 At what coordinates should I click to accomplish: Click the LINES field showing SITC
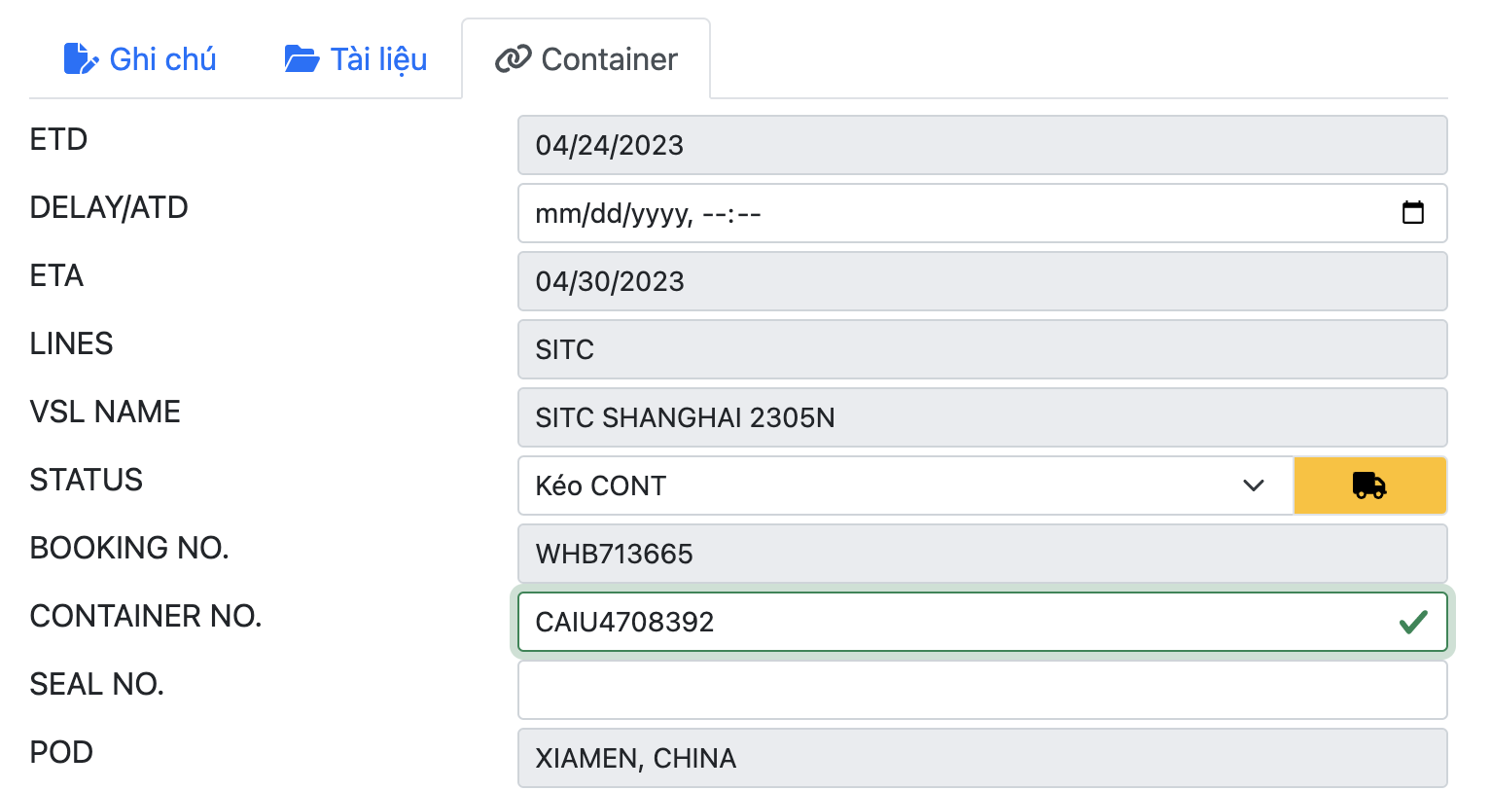coord(981,349)
